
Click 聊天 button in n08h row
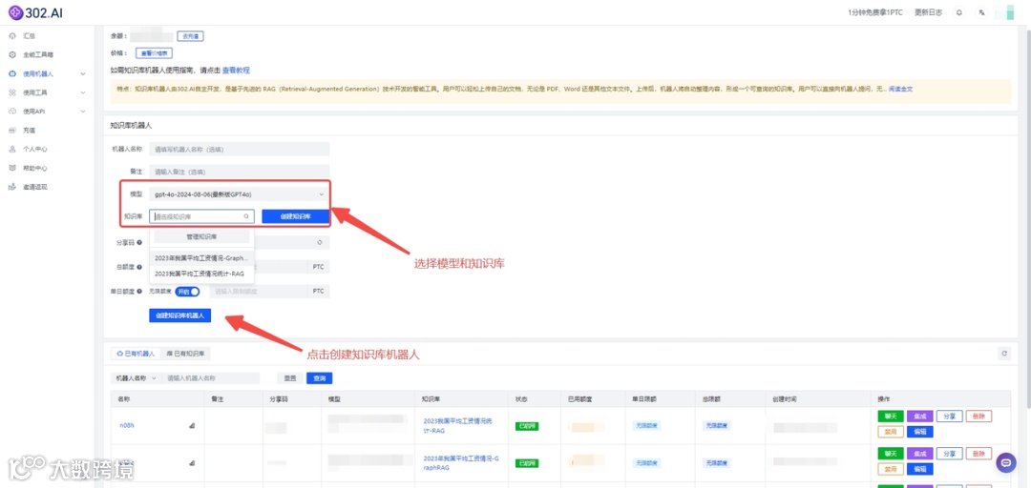(891, 416)
